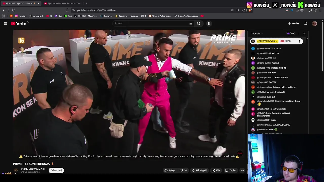Open the chat header three-dot menu
This screenshot has height=182, width=324.
(x=298, y=34)
